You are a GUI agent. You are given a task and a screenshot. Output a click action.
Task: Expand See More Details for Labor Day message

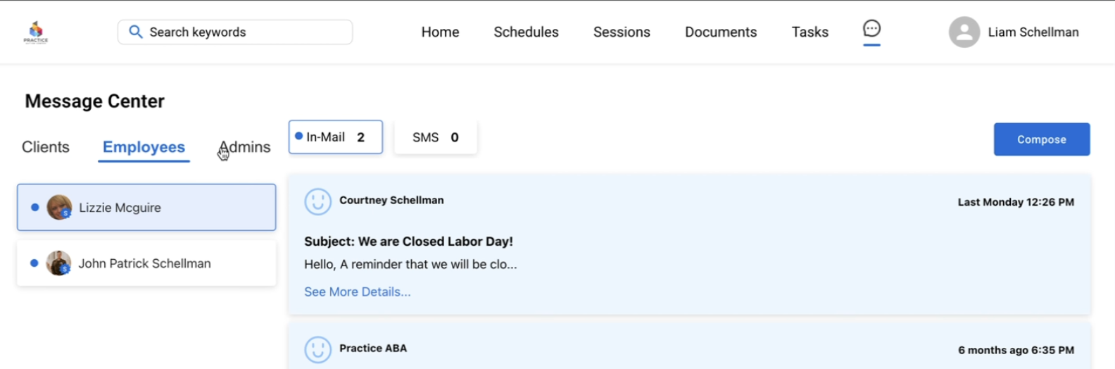357,292
